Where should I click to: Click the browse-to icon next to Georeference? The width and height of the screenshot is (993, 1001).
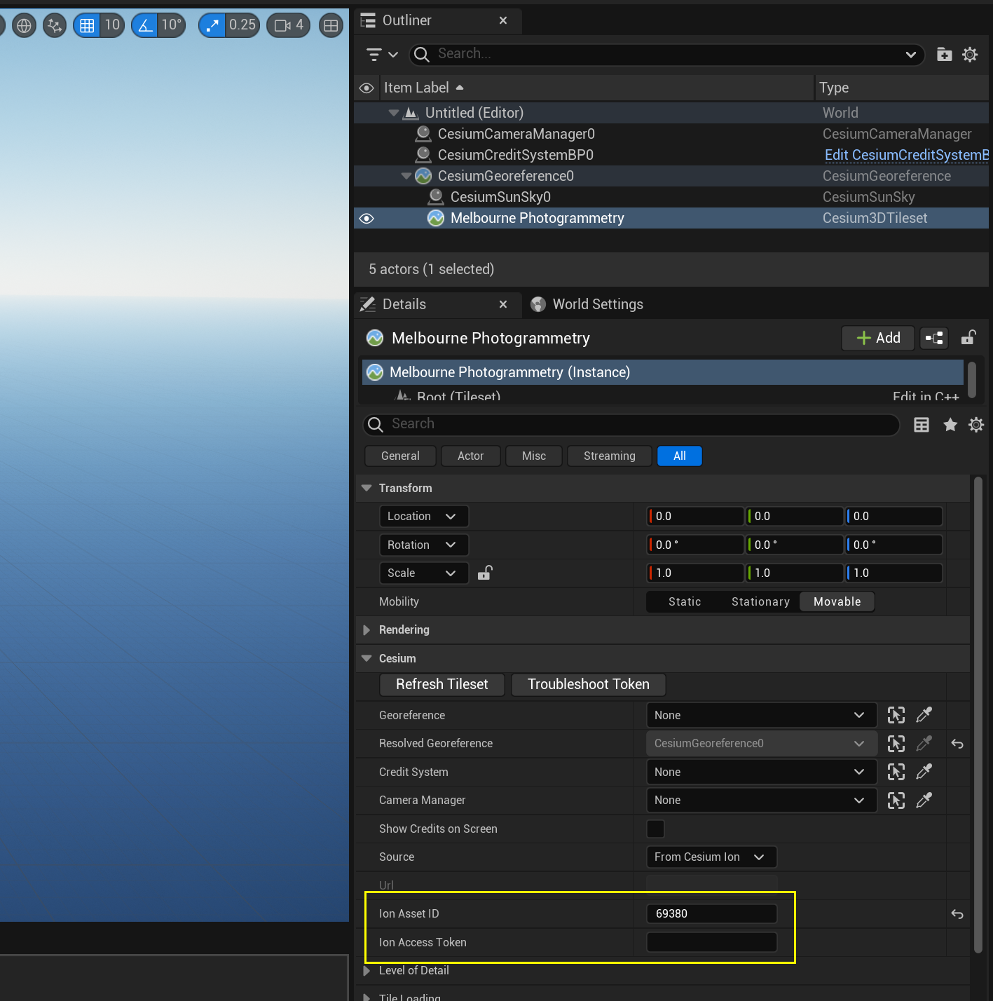tap(896, 715)
